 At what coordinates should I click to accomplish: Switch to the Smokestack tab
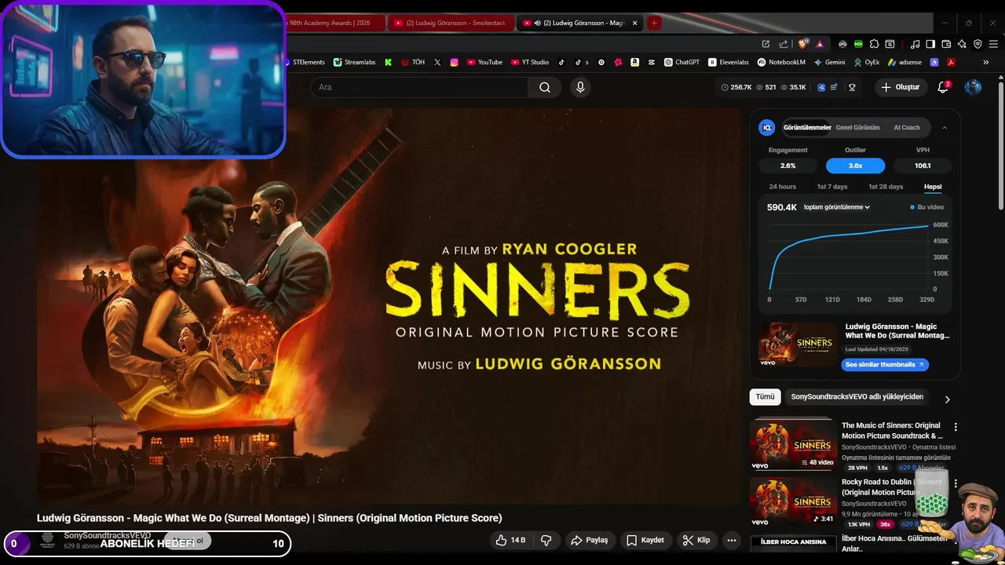coord(450,23)
